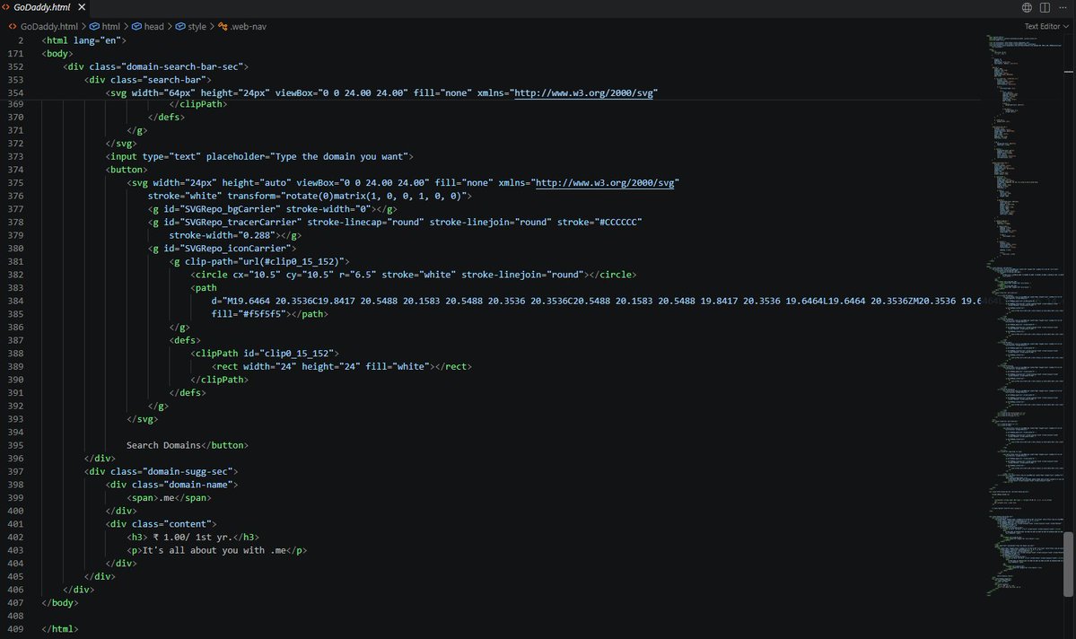Click the SVGRepo_bgCarrier group line
The image size is (1076, 639).
(273, 208)
